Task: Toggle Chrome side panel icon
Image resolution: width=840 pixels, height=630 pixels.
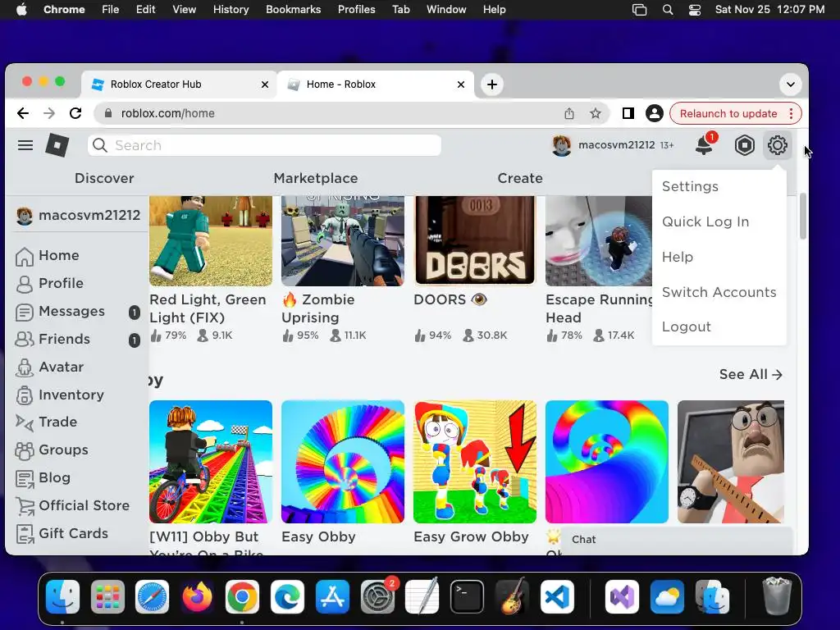Action: tap(628, 113)
